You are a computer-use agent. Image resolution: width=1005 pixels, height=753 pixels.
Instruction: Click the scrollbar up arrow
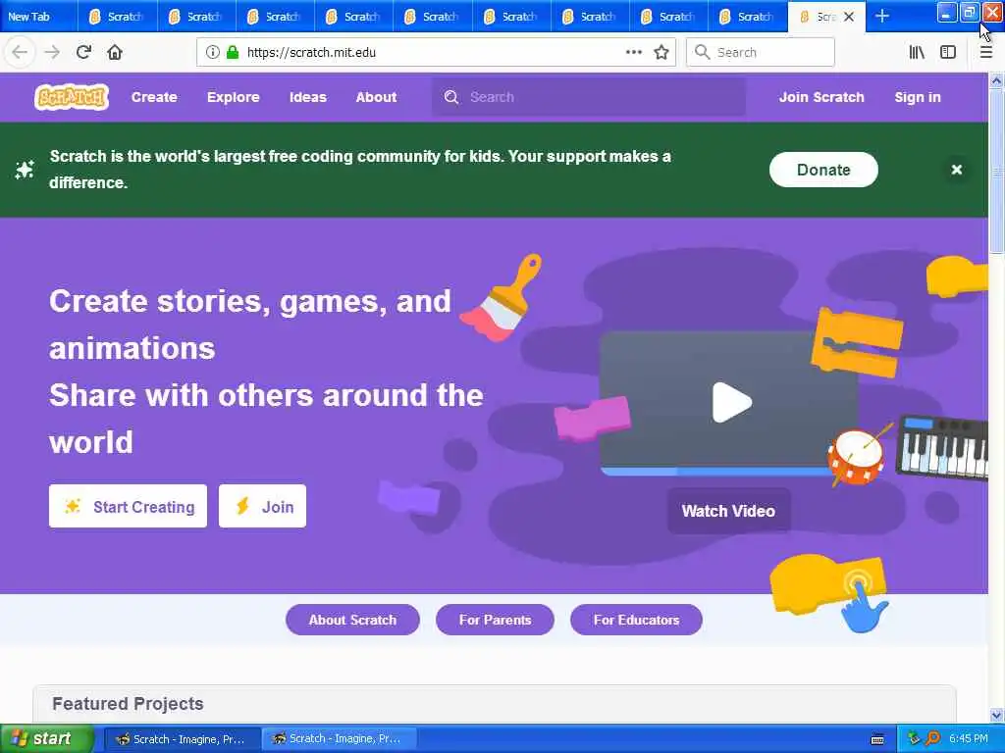pyautogui.click(x=996, y=80)
